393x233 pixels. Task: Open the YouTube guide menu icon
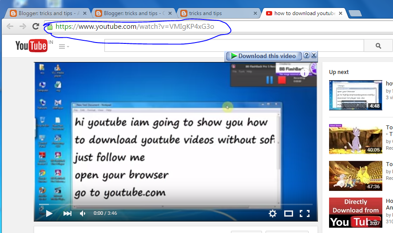(x=64, y=47)
